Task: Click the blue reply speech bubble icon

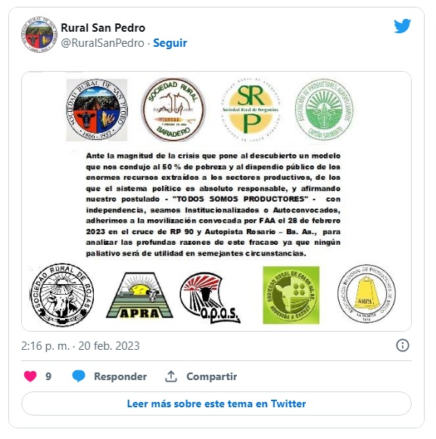Action: pyautogui.click(x=79, y=376)
